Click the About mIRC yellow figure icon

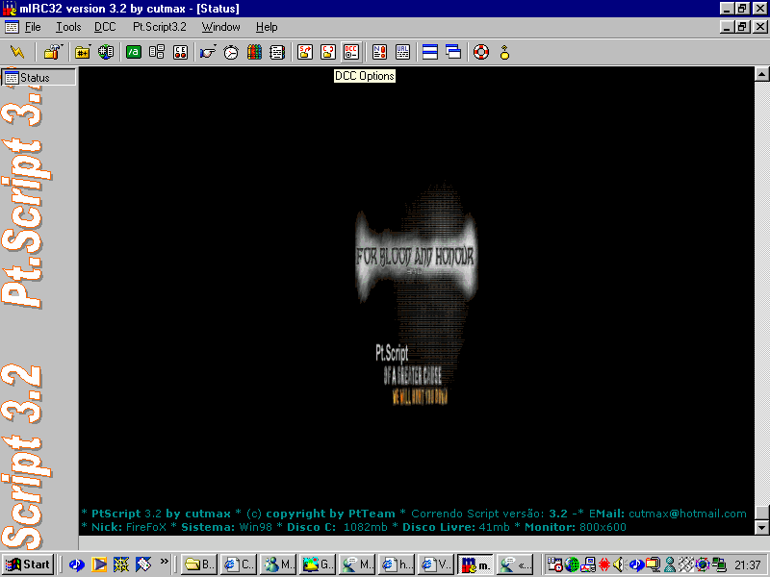[x=504, y=52]
